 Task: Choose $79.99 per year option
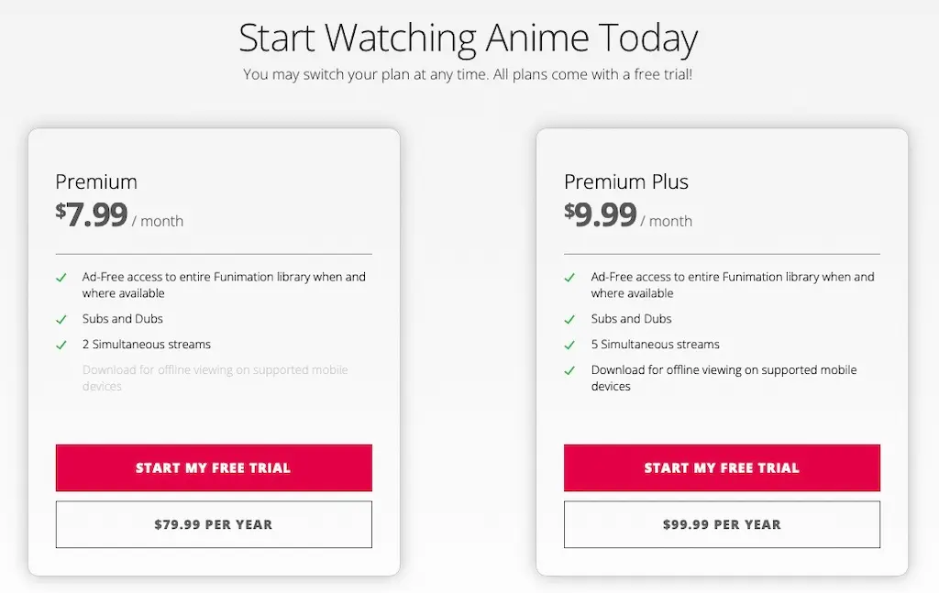[214, 524]
